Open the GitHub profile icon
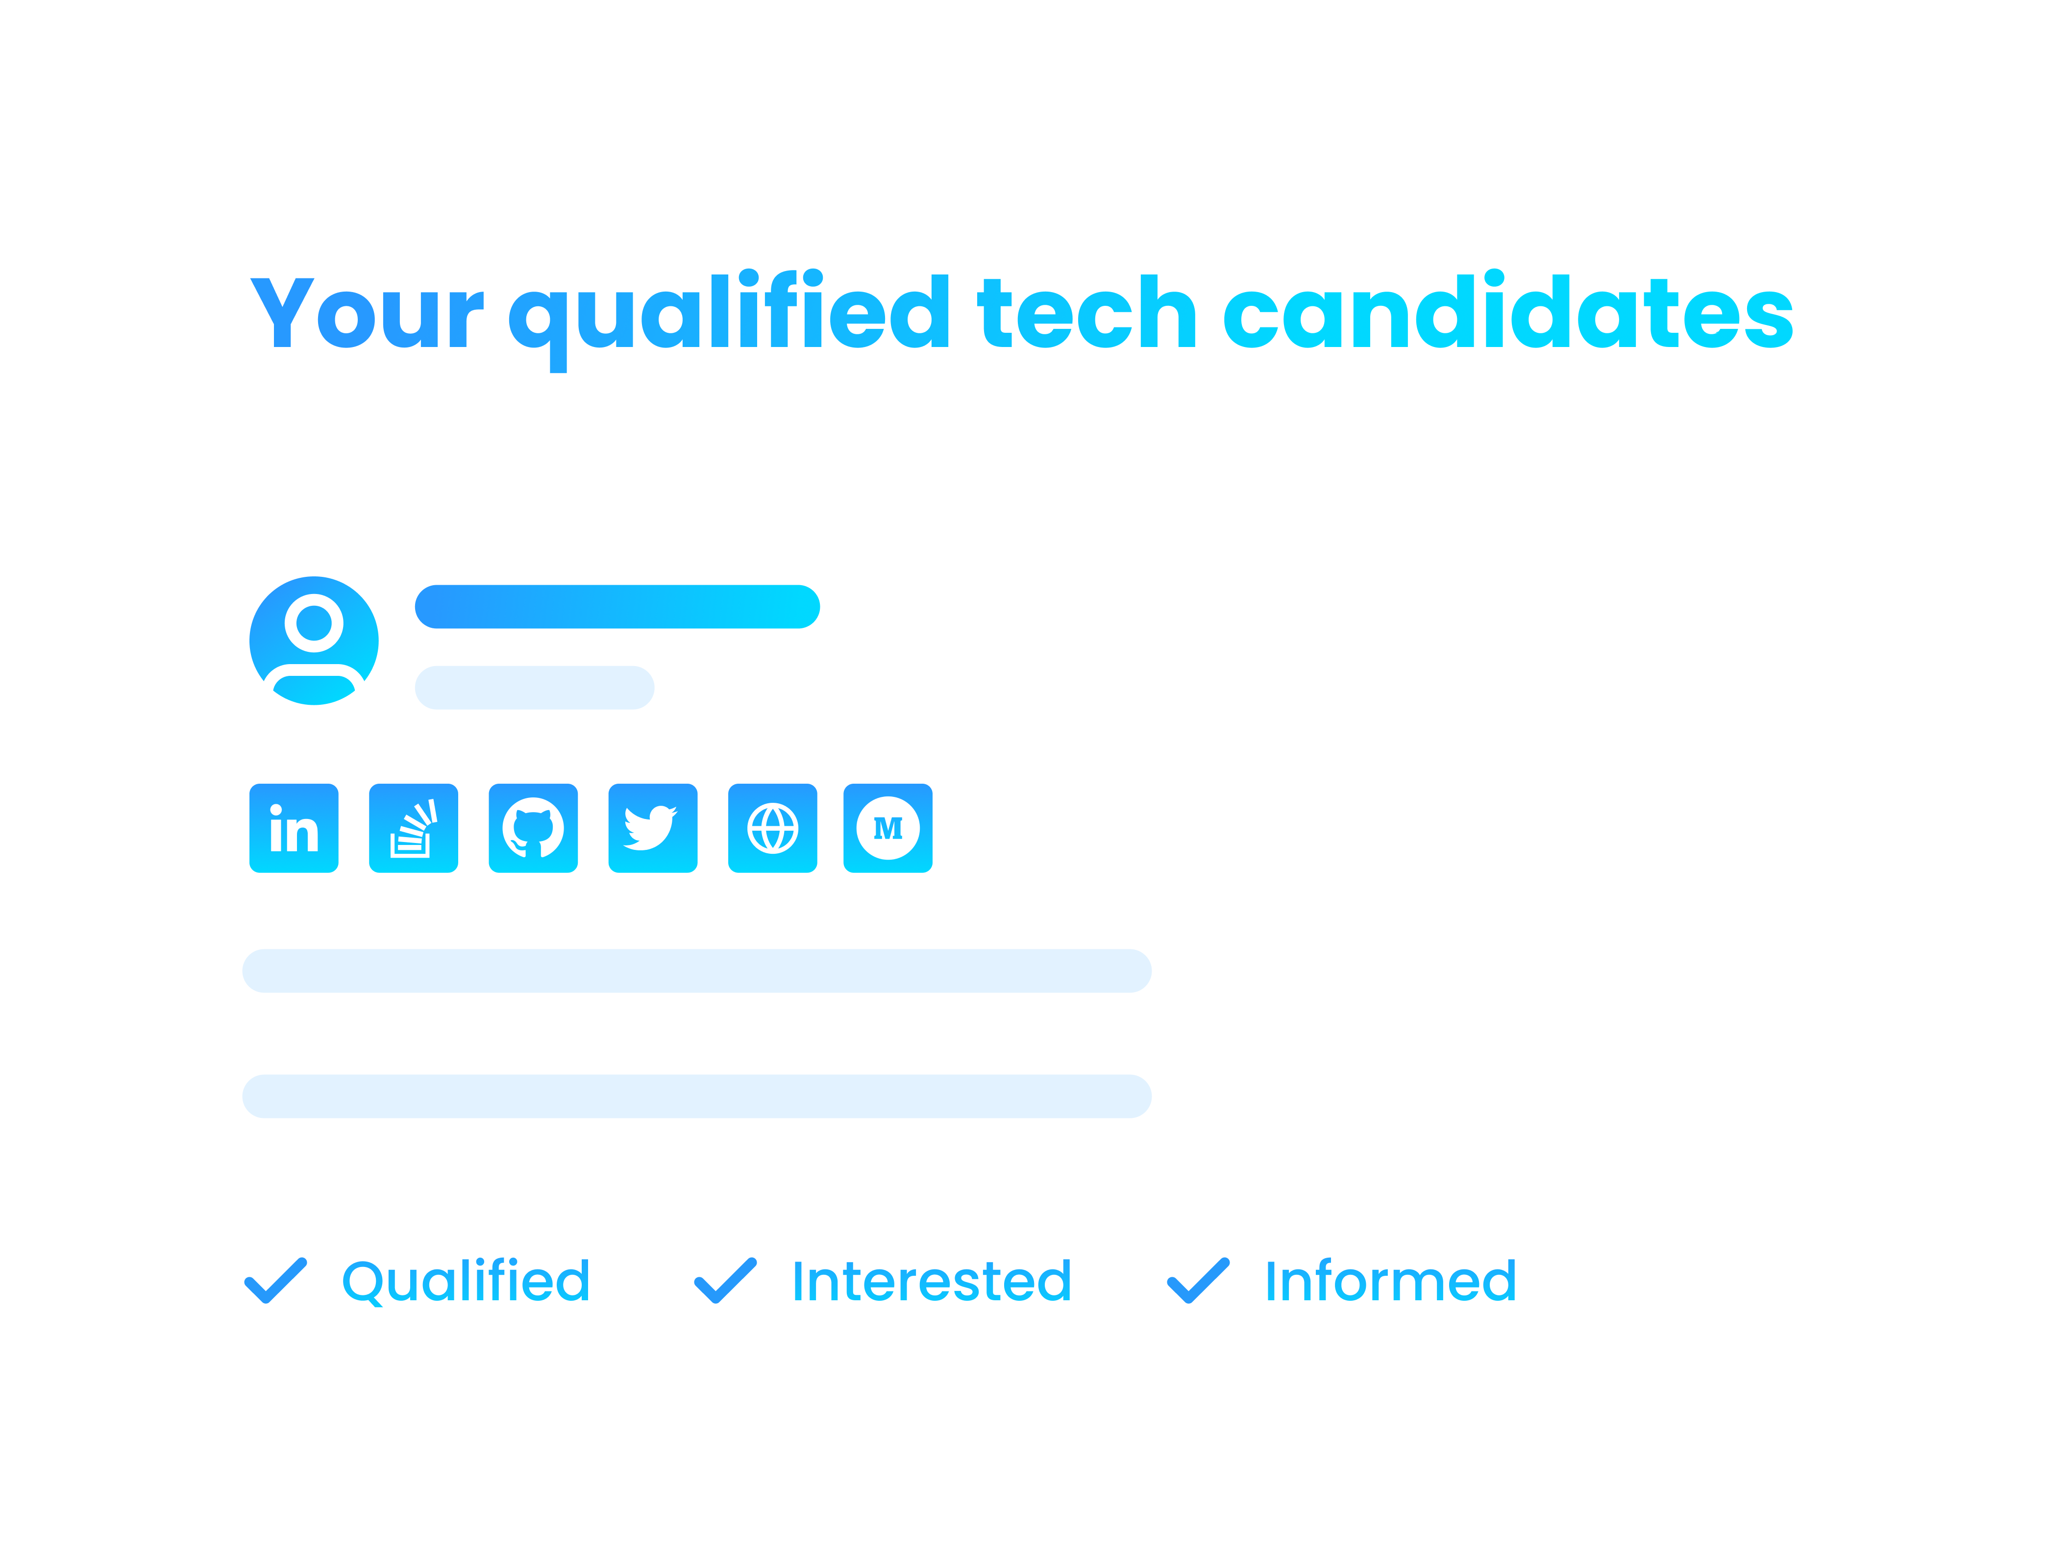This screenshot has width=2046, height=1562. (534, 828)
